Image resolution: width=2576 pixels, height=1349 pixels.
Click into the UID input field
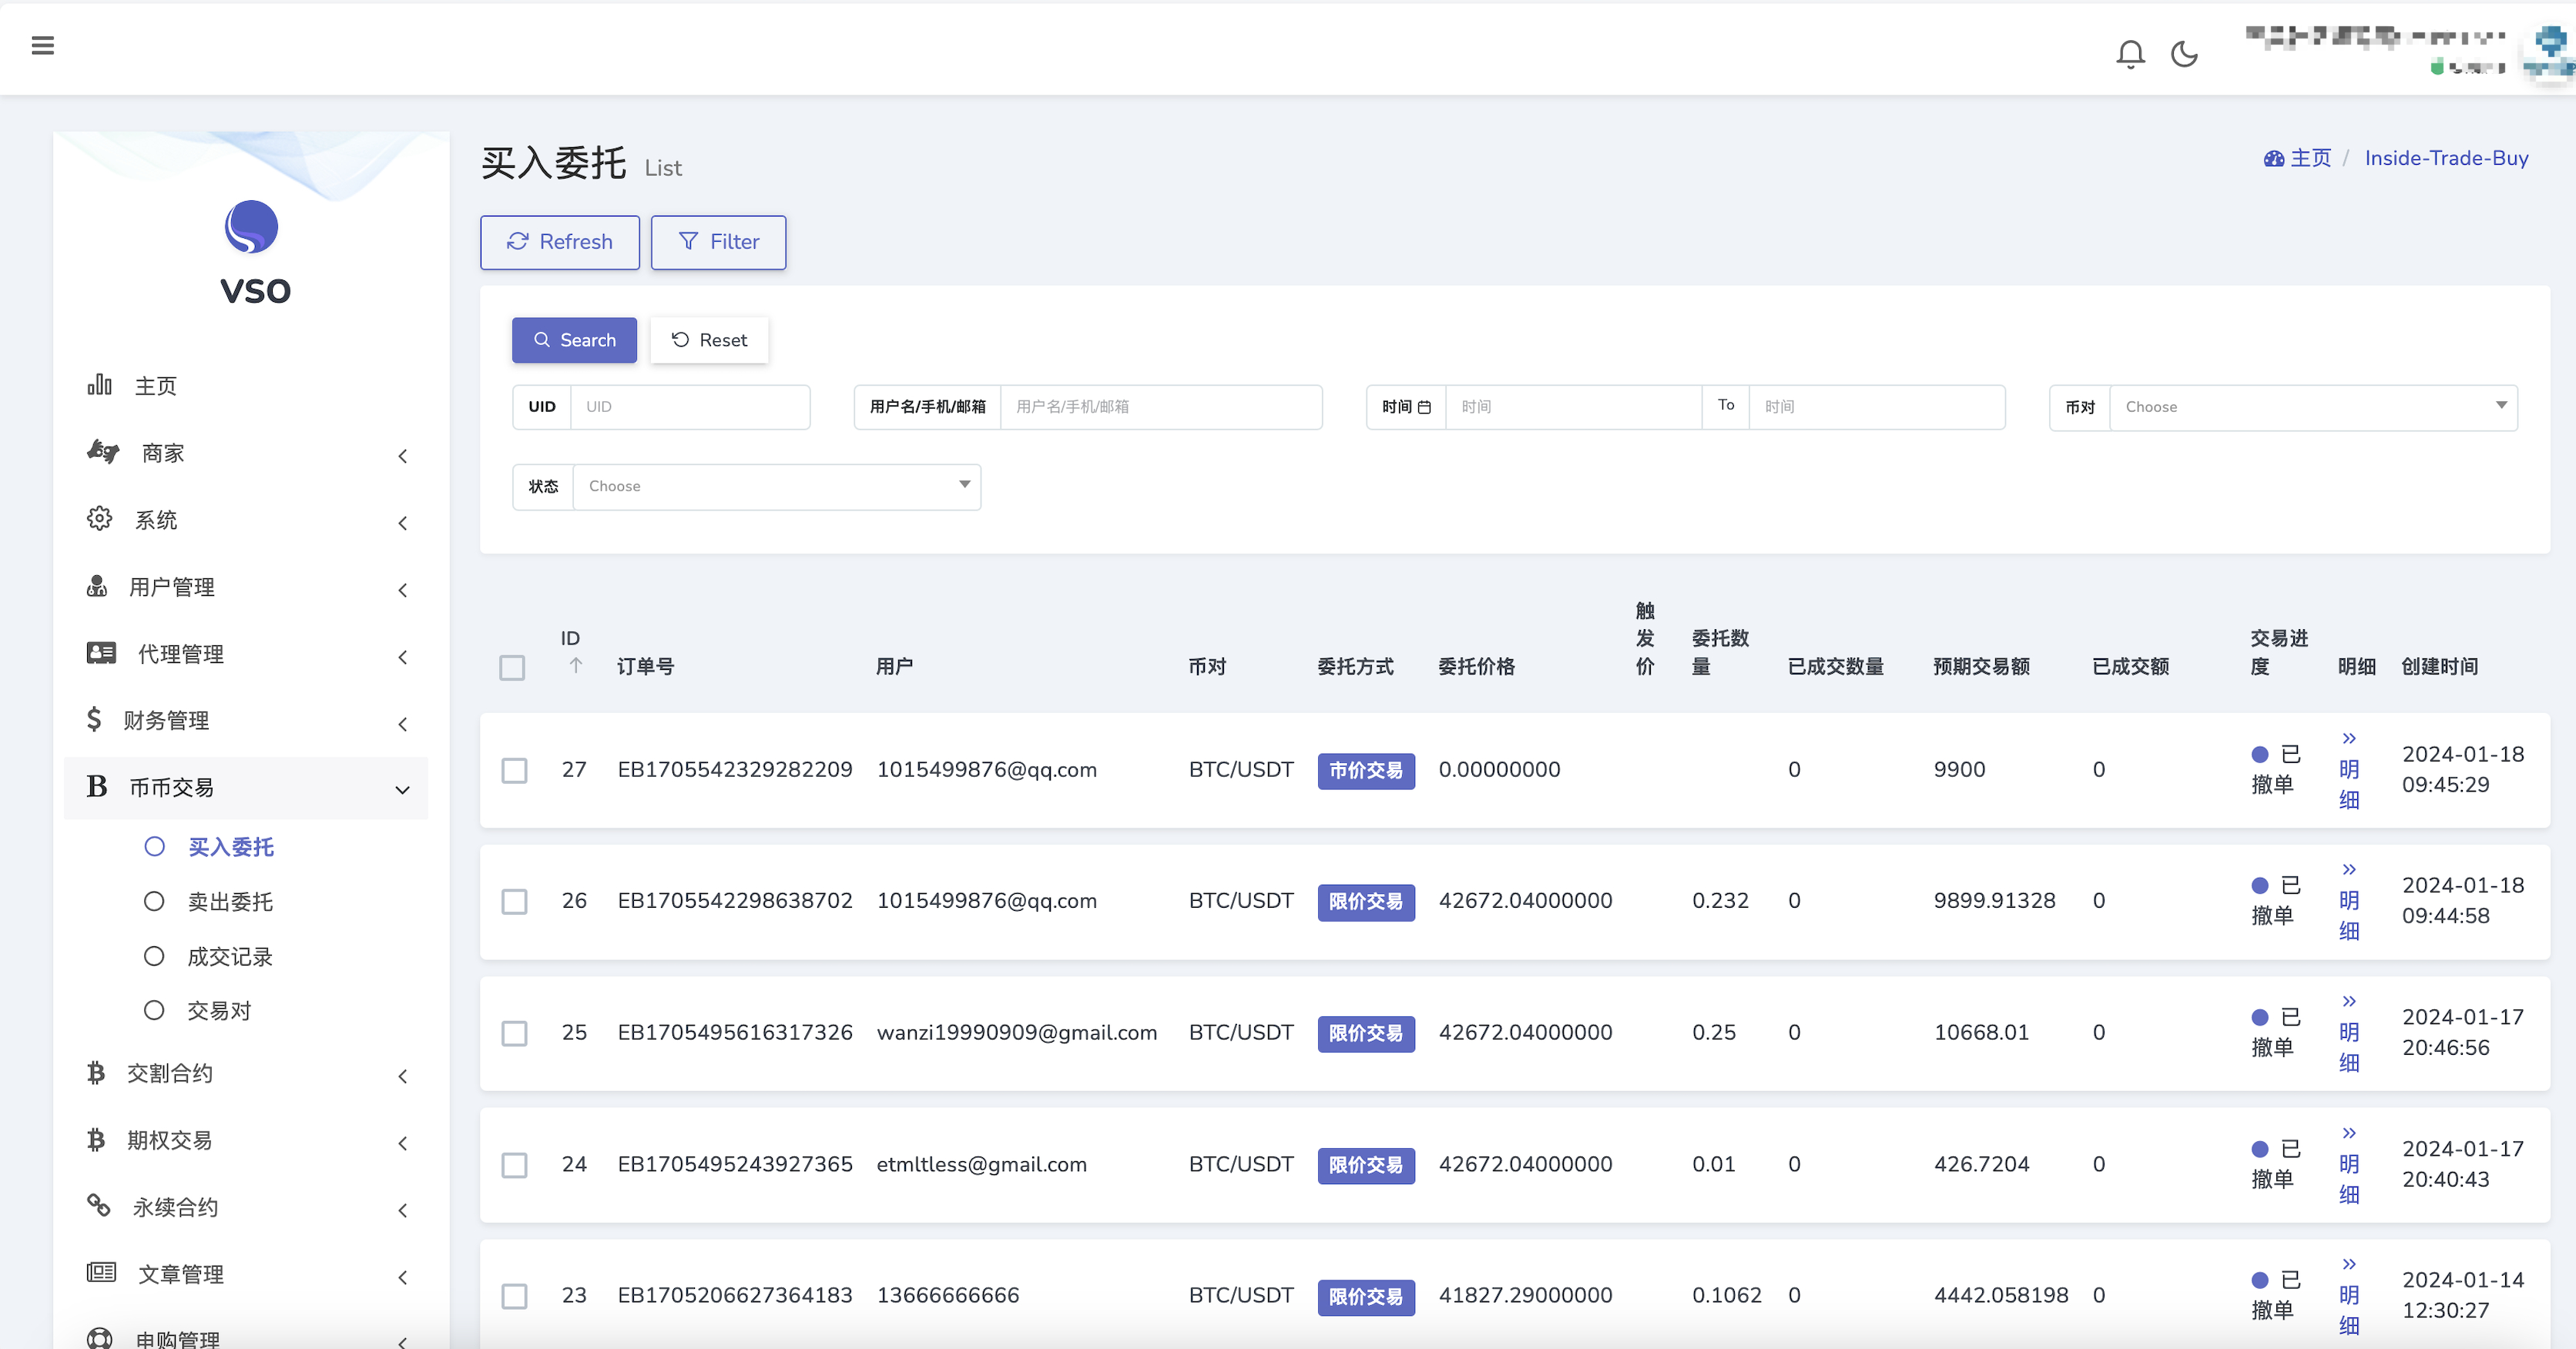(689, 407)
